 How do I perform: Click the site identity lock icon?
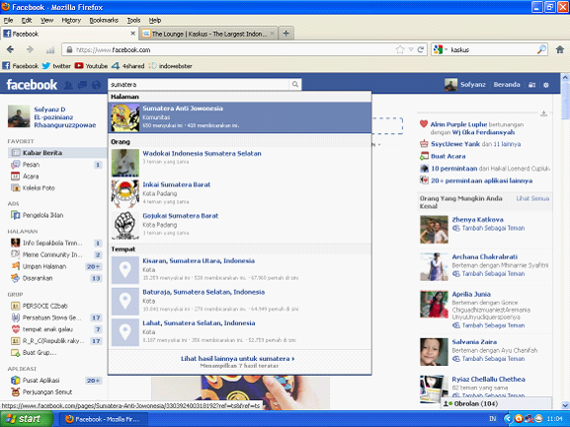(69, 49)
